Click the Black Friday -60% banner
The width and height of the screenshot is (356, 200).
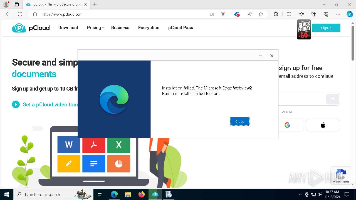(x=304, y=29)
